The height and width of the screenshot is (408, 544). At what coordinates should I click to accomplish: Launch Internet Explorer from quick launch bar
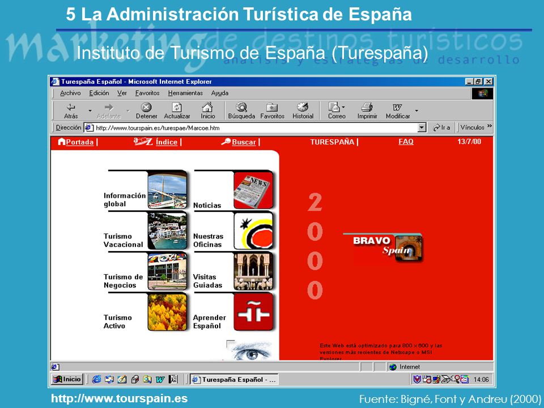[96, 379]
